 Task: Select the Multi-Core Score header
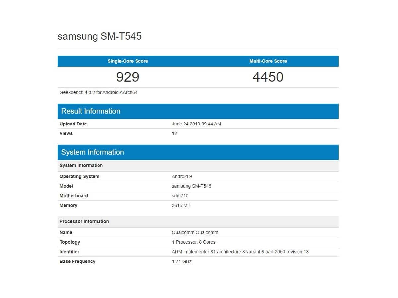pos(268,61)
